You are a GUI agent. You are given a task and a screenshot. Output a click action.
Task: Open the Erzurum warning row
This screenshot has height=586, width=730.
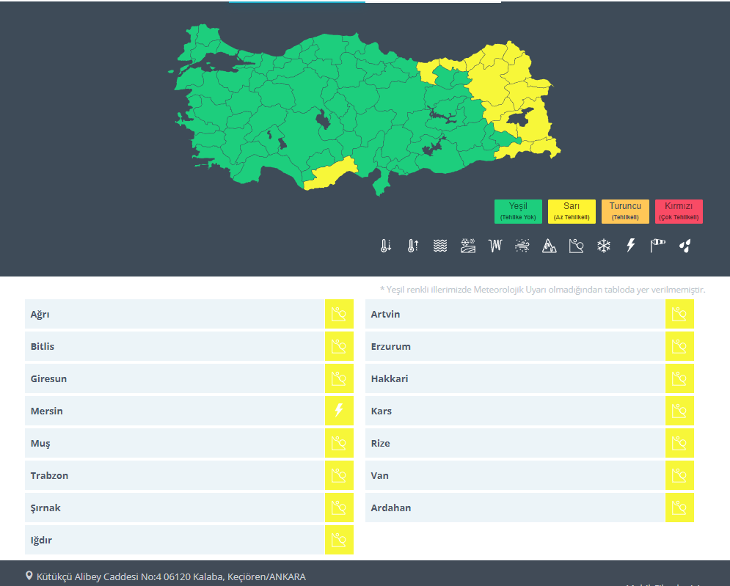(x=515, y=346)
